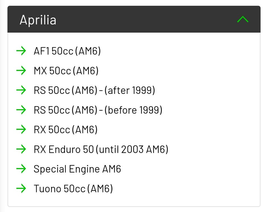This screenshot has width=268, height=212.
Task: Click the green arrow beside Special Engine AM6
Action: click(x=21, y=169)
